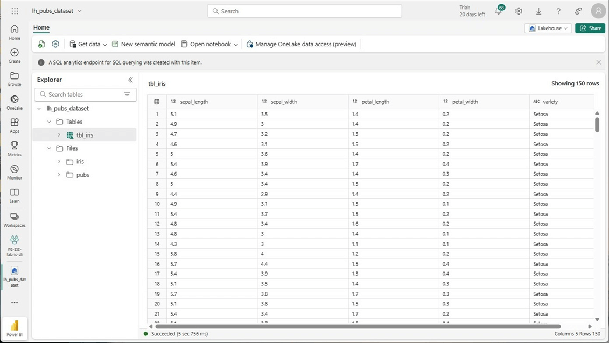This screenshot has width=609, height=343.
Task: Open Get data dropdown
Action: click(88, 44)
